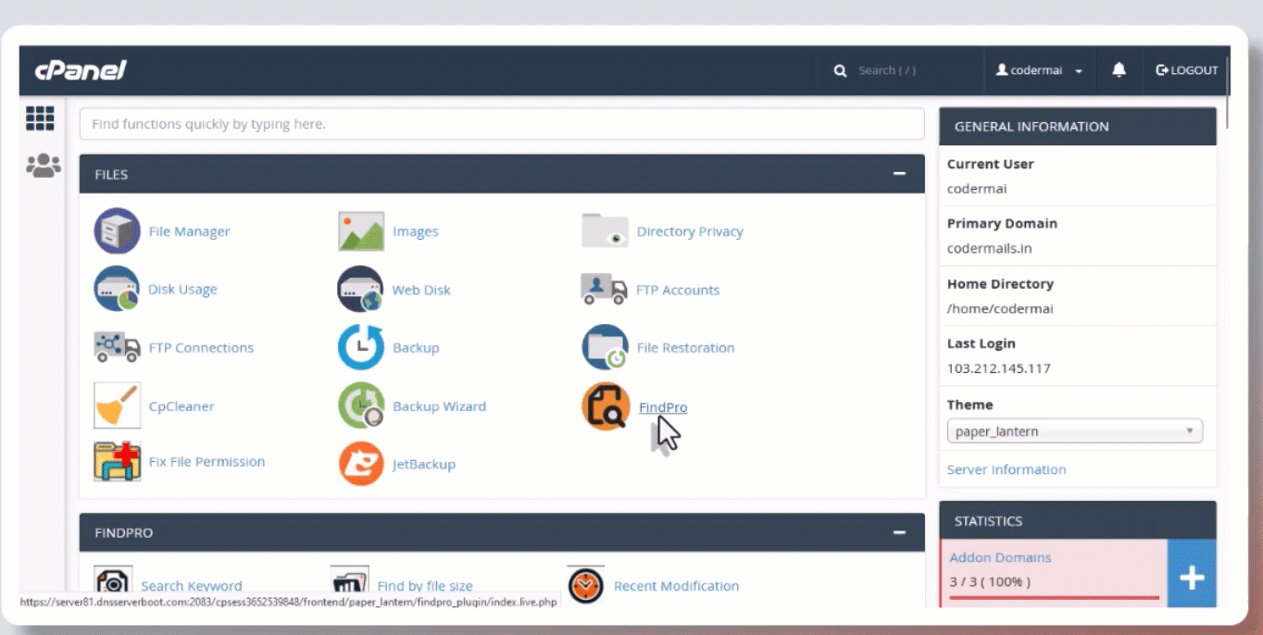The image size is (1263, 635).
Task: Click the grid home icon in sidebar
Action: pyautogui.click(x=41, y=118)
